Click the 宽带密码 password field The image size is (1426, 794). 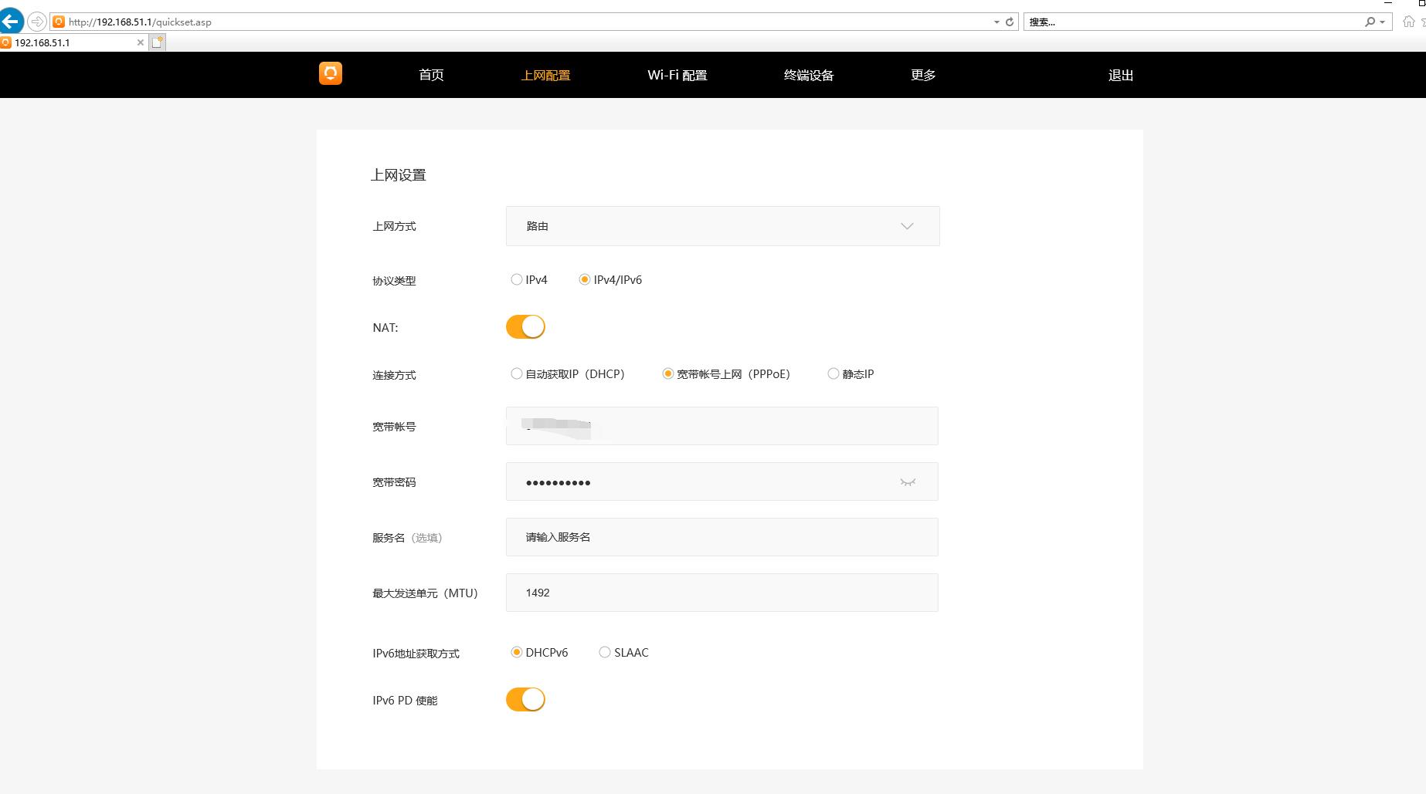[722, 481]
